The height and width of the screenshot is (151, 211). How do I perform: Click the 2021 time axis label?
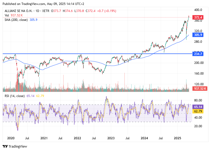pyautogui.click(x=44, y=138)
